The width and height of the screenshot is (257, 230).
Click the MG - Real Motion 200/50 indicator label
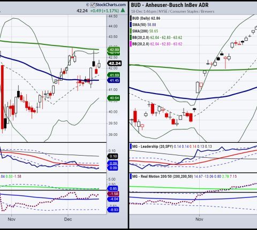(x=162, y=177)
